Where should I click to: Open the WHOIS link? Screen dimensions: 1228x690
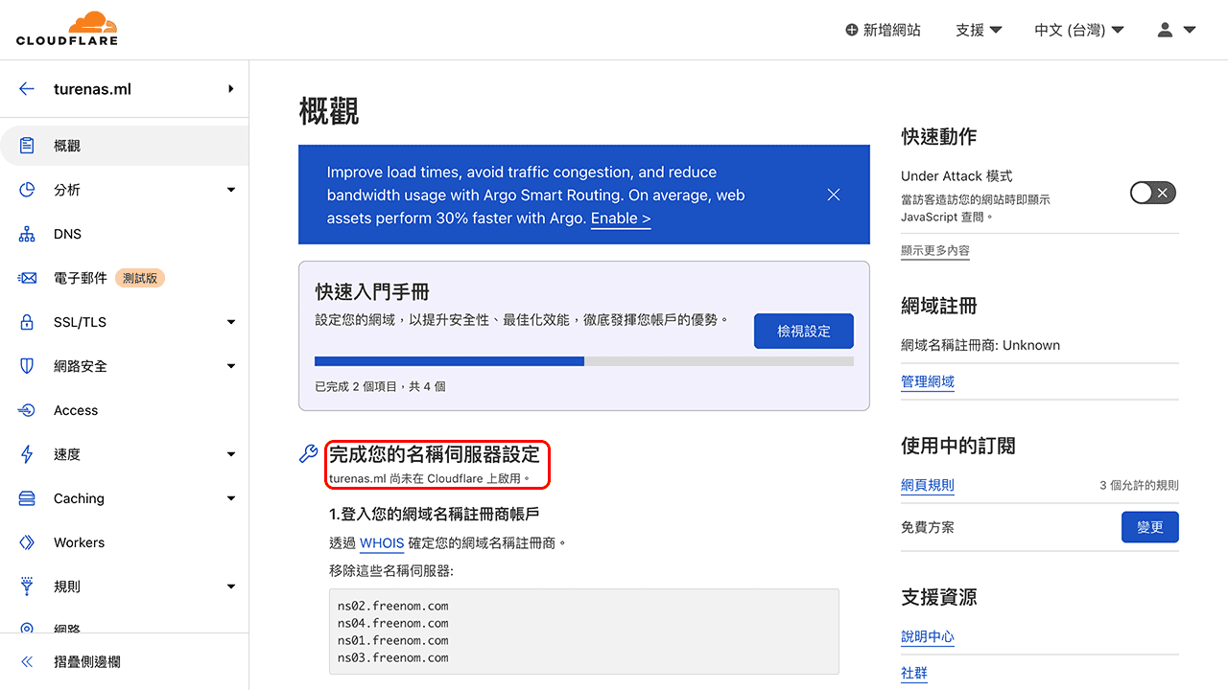pyautogui.click(x=381, y=542)
